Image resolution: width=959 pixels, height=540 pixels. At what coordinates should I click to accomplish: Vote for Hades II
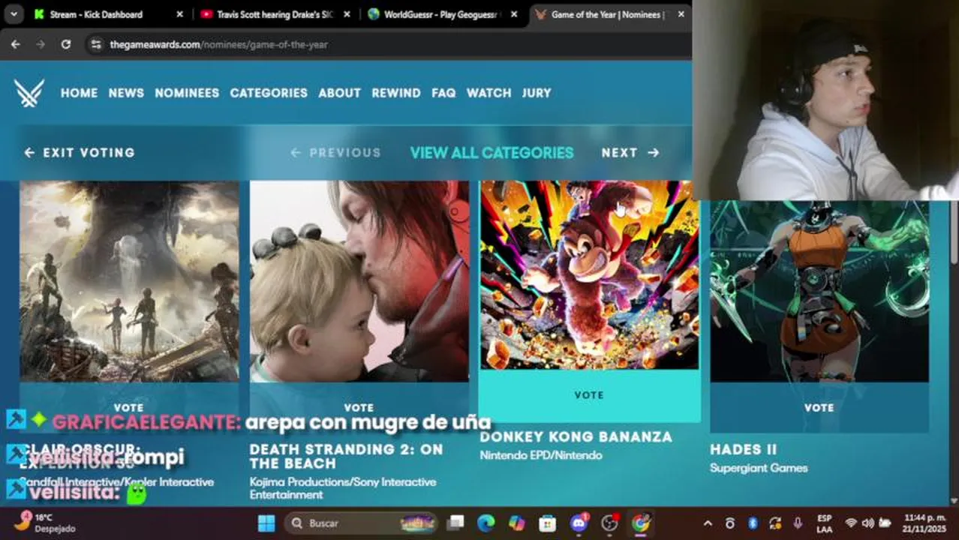[819, 407]
